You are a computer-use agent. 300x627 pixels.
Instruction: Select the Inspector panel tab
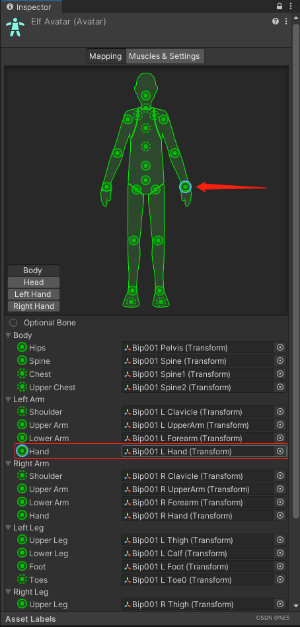(31, 7)
